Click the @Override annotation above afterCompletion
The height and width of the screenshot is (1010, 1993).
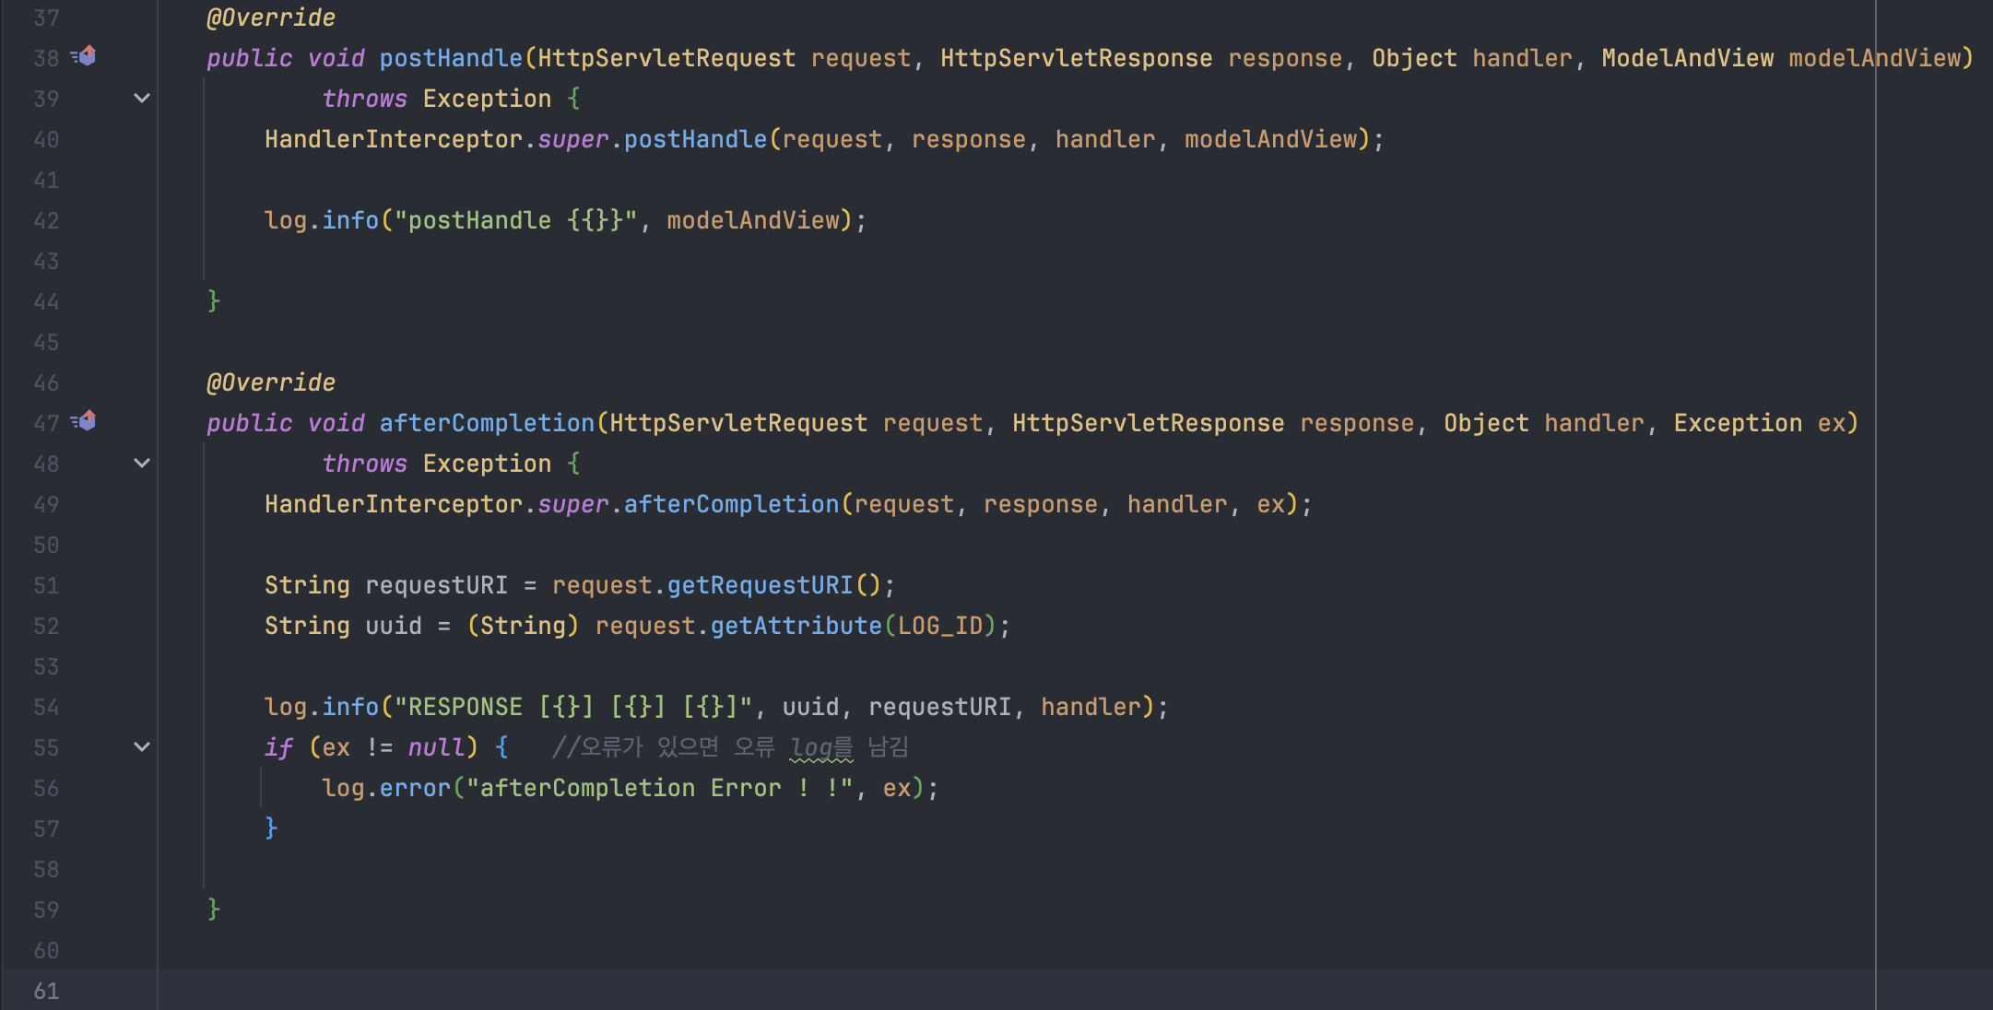(x=270, y=382)
